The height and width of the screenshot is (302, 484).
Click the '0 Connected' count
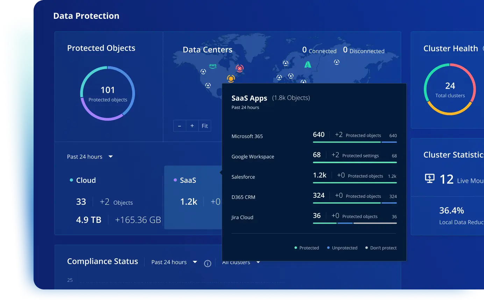click(319, 51)
